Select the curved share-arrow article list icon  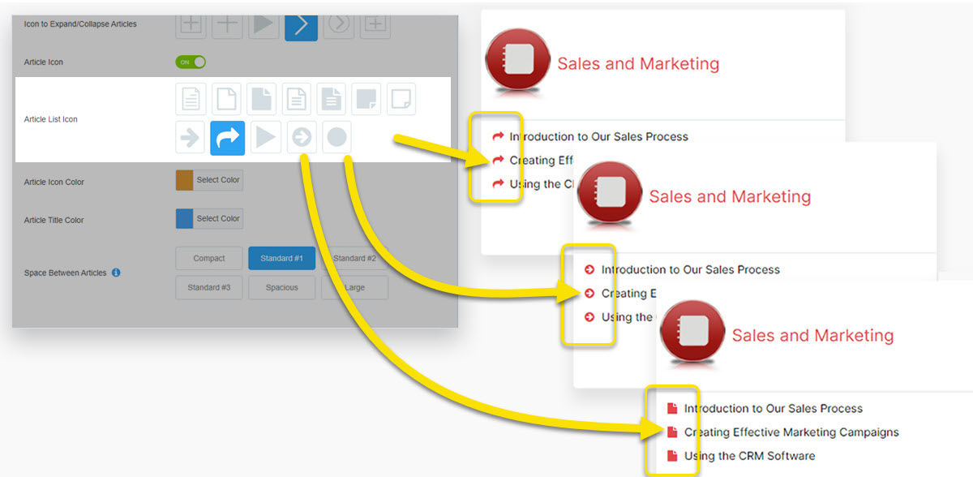227,137
